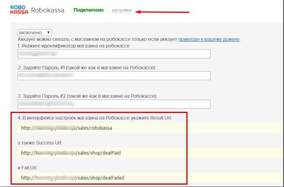Screen dimensions: 284x187
Task: Click the Robokassa title text
Action: [x=48, y=10]
